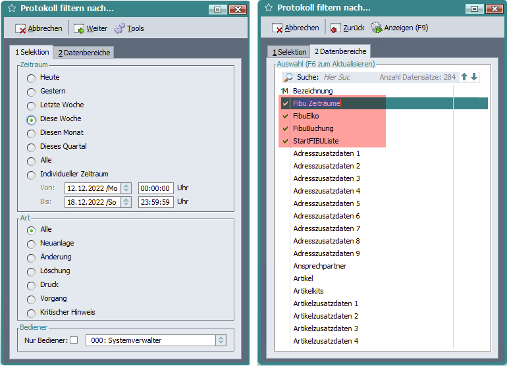Image resolution: width=507 pixels, height=366 pixels.
Task: Click the Abbrechen icon in left dialog
Action: click(x=20, y=29)
